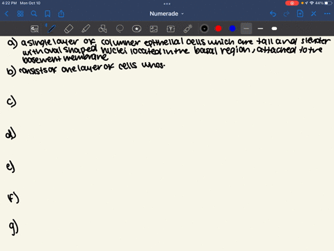Screen dimensions: 334x251
Task: Select the thinnest stroke width
Action: coord(246,29)
